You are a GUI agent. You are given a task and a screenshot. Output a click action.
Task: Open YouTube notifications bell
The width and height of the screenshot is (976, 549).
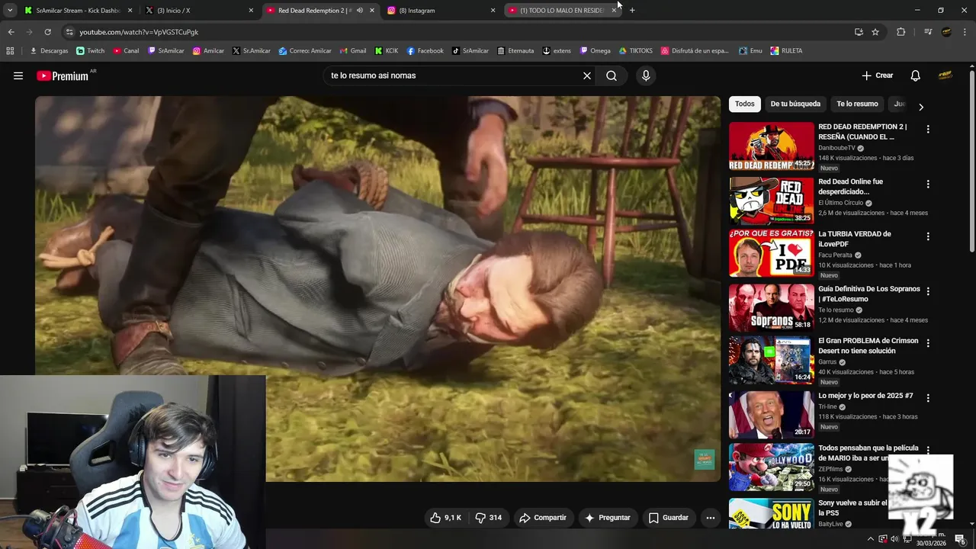pyautogui.click(x=915, y=75)
